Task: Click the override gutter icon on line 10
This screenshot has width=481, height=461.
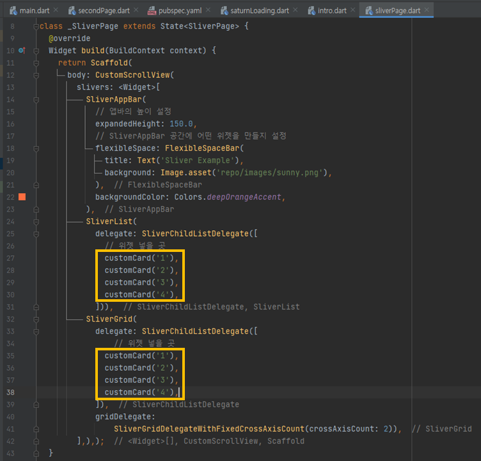Action: 22,51
